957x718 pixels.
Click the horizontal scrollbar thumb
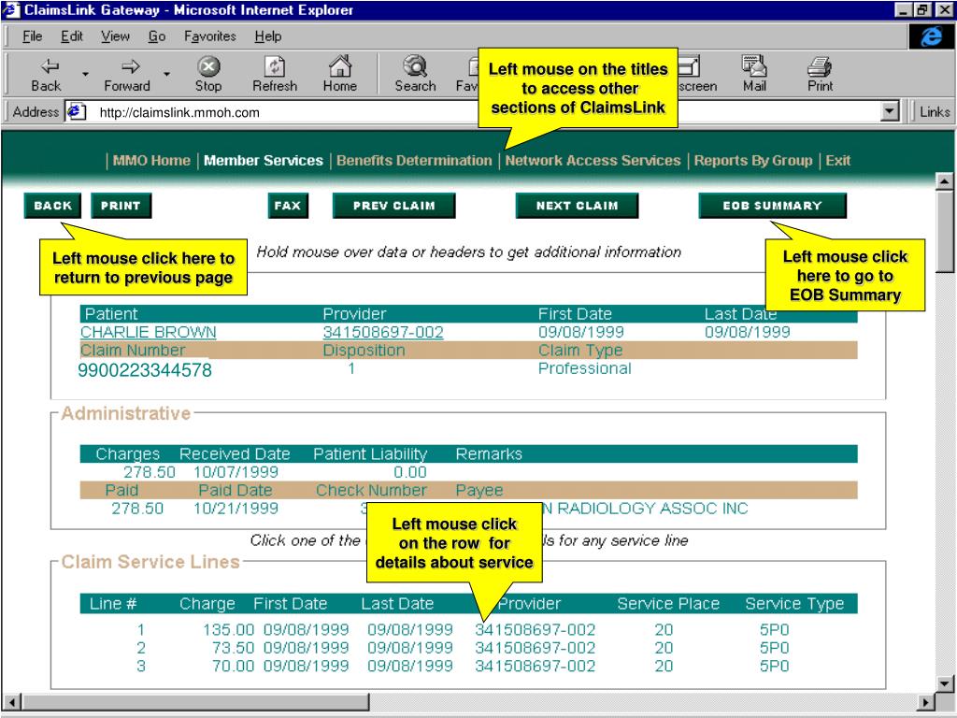194,702
